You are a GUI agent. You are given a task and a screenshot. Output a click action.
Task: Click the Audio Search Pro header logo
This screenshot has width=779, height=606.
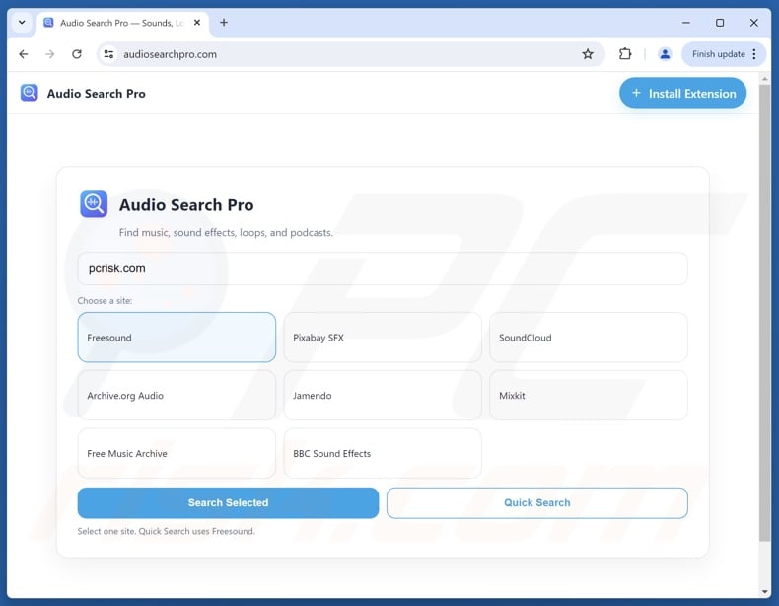(30, 93)
